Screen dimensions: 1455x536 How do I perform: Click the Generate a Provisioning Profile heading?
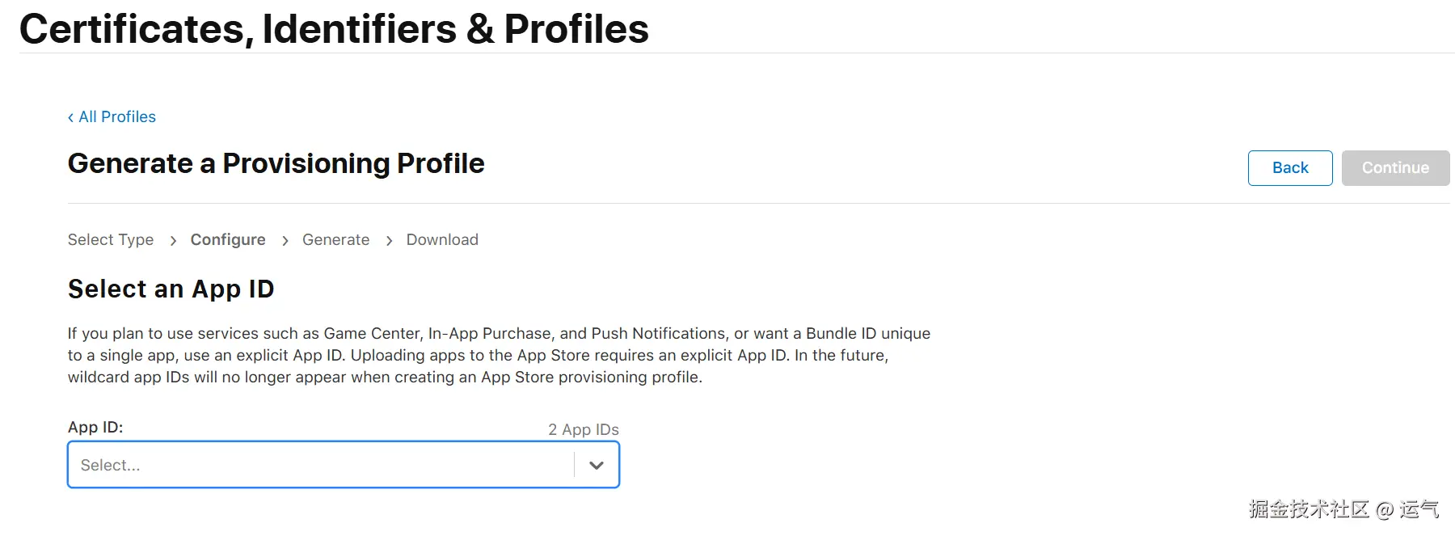(276, 164)
